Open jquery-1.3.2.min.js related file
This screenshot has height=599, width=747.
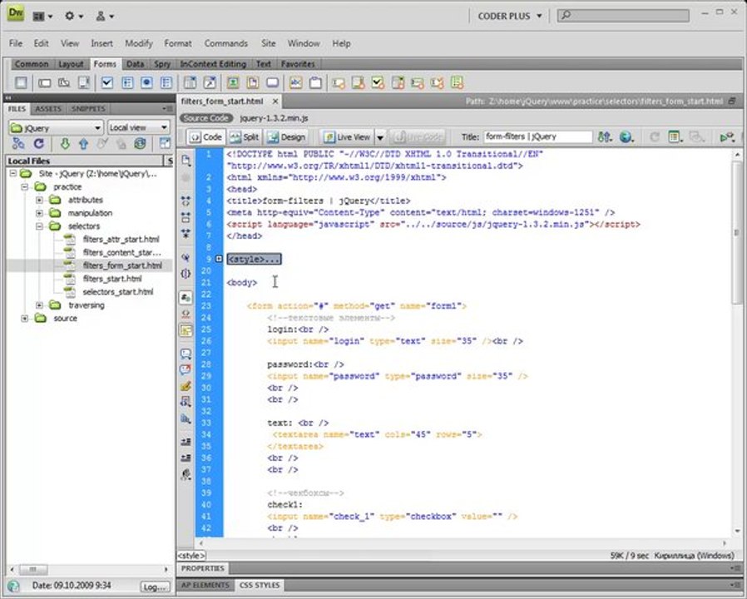click(x=274, y=118)
